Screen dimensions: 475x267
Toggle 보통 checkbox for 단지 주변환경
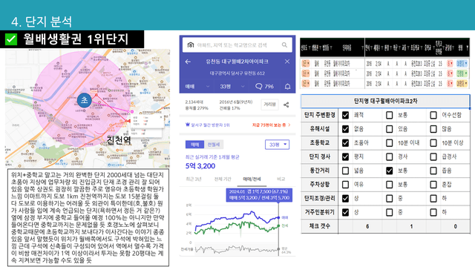(x=389, y=115)
